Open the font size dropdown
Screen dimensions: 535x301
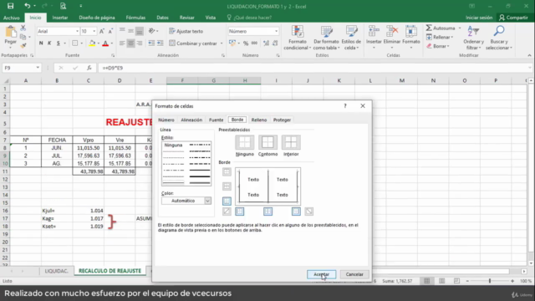click(94, 31)
